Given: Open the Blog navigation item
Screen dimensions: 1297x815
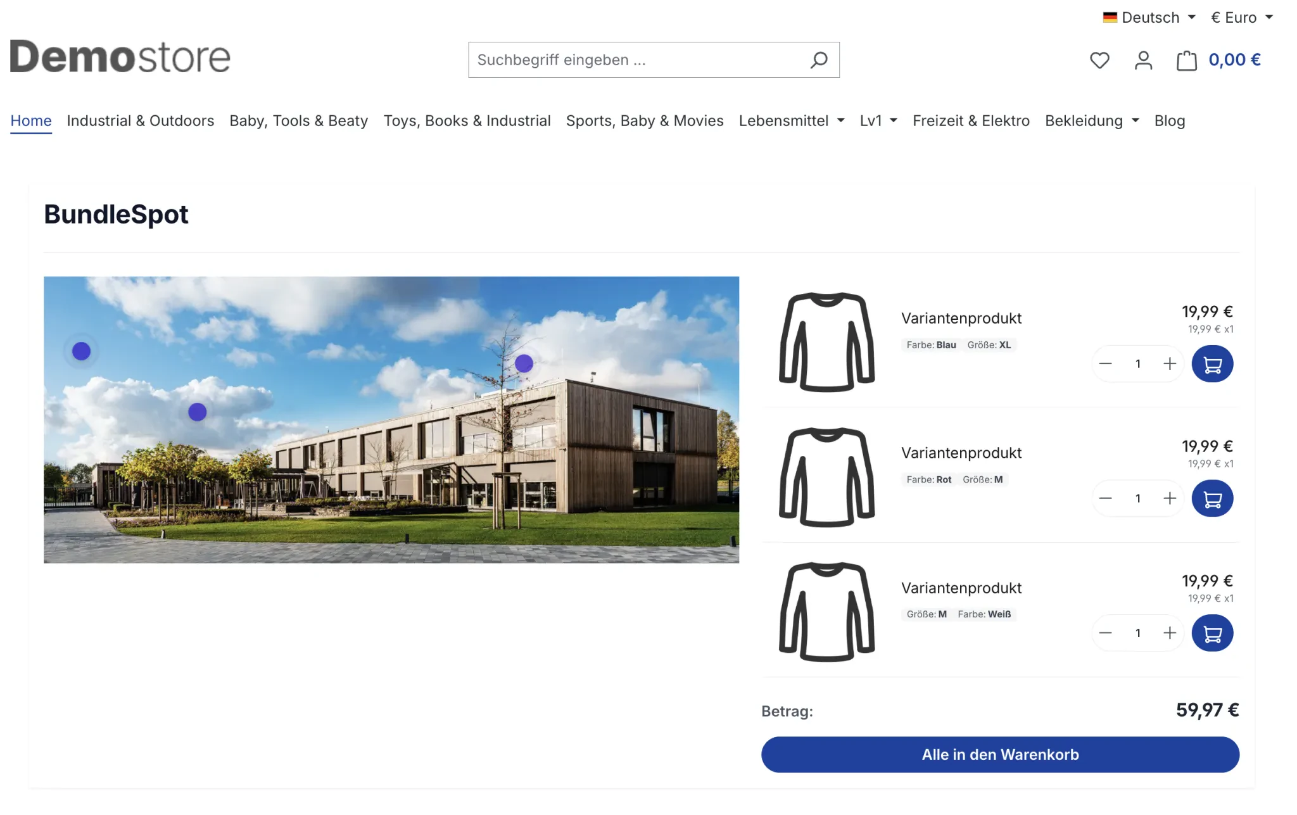Looking at the screenshot, I should point(1169,121).
